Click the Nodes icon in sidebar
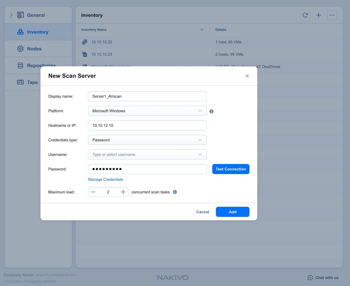350x286 pixels. coord(20,49)
